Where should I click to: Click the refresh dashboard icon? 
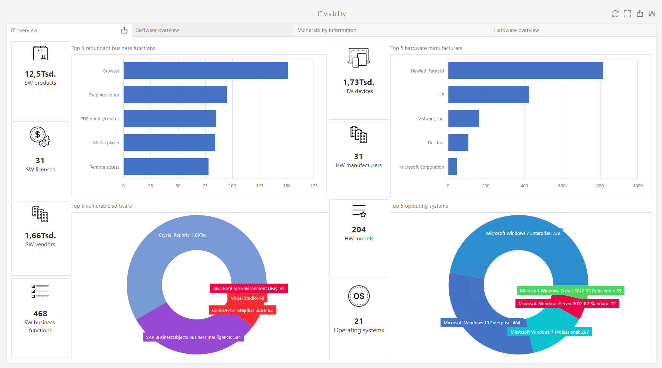tap(615, 14)
